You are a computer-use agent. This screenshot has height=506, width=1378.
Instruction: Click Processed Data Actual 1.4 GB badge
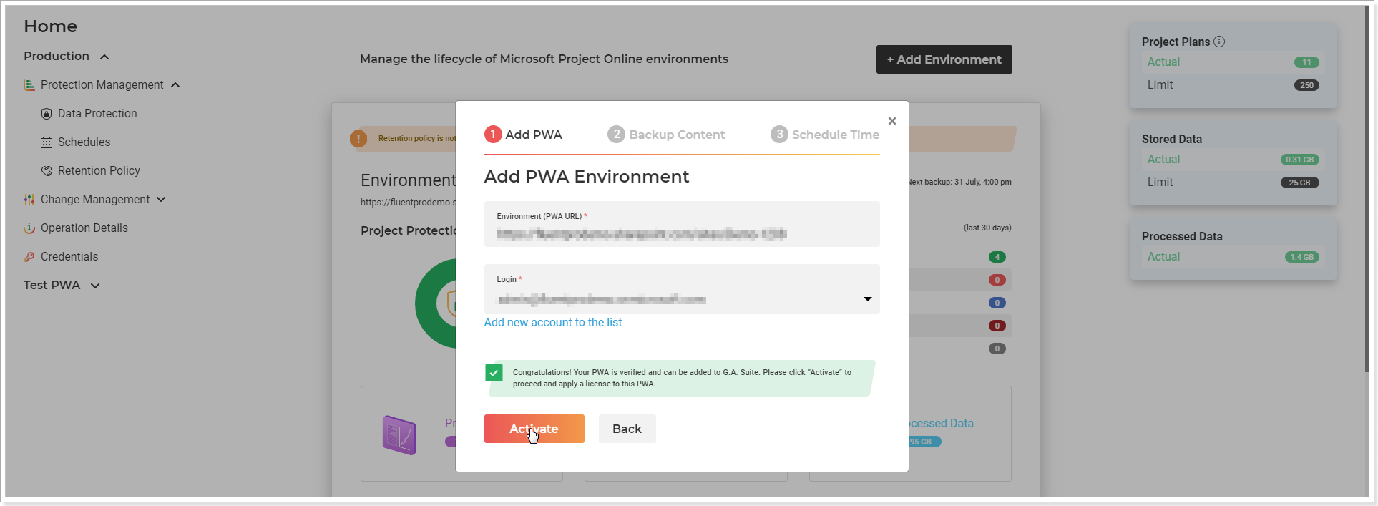click(1302, 257)
